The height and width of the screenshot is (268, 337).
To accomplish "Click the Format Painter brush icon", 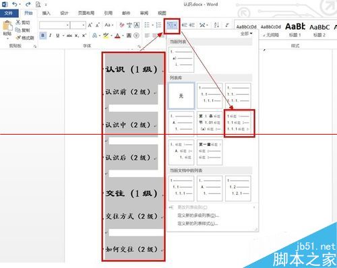I will click(18, 38).
